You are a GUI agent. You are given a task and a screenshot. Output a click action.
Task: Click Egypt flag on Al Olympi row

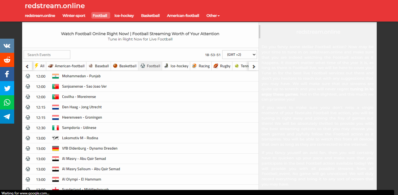[x=56, y=179]
